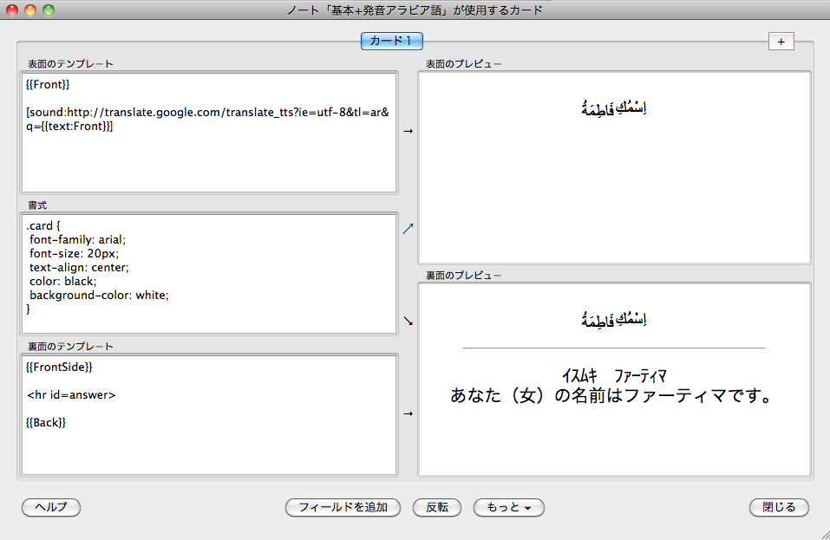Click the <hr id=answer> line
830x540 pixels.
pos(71,394)
